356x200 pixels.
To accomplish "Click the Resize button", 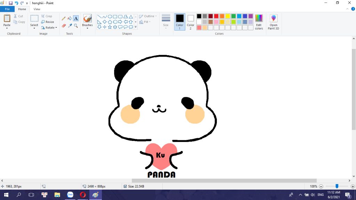I will [48, 22].
